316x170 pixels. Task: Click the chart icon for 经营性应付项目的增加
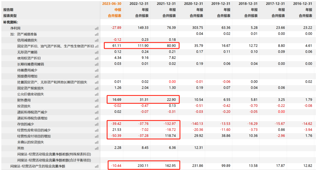pos(97,137)
